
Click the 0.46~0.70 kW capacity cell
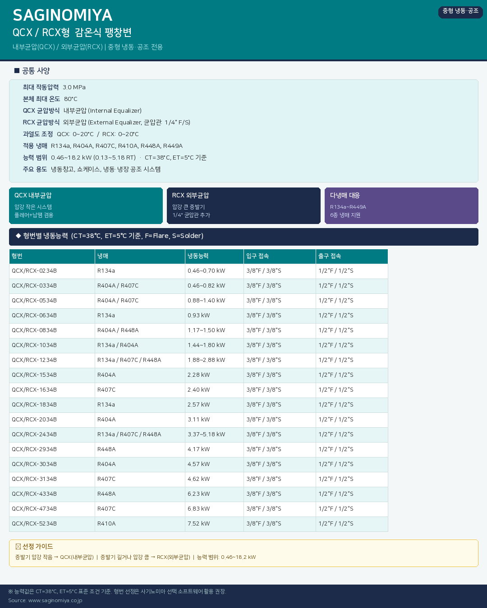click(x=214, y=271)
